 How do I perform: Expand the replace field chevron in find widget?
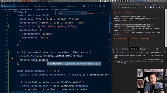(x=57, y=13)
